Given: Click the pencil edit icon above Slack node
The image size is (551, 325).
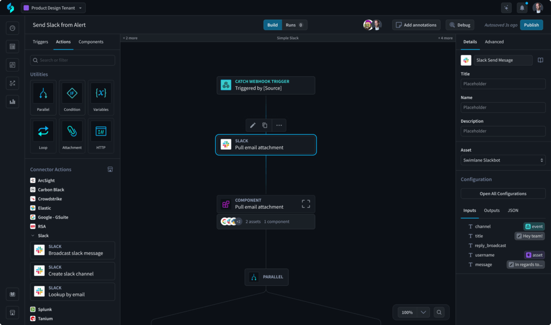Looking at the screenshot, I should [252, 125].
